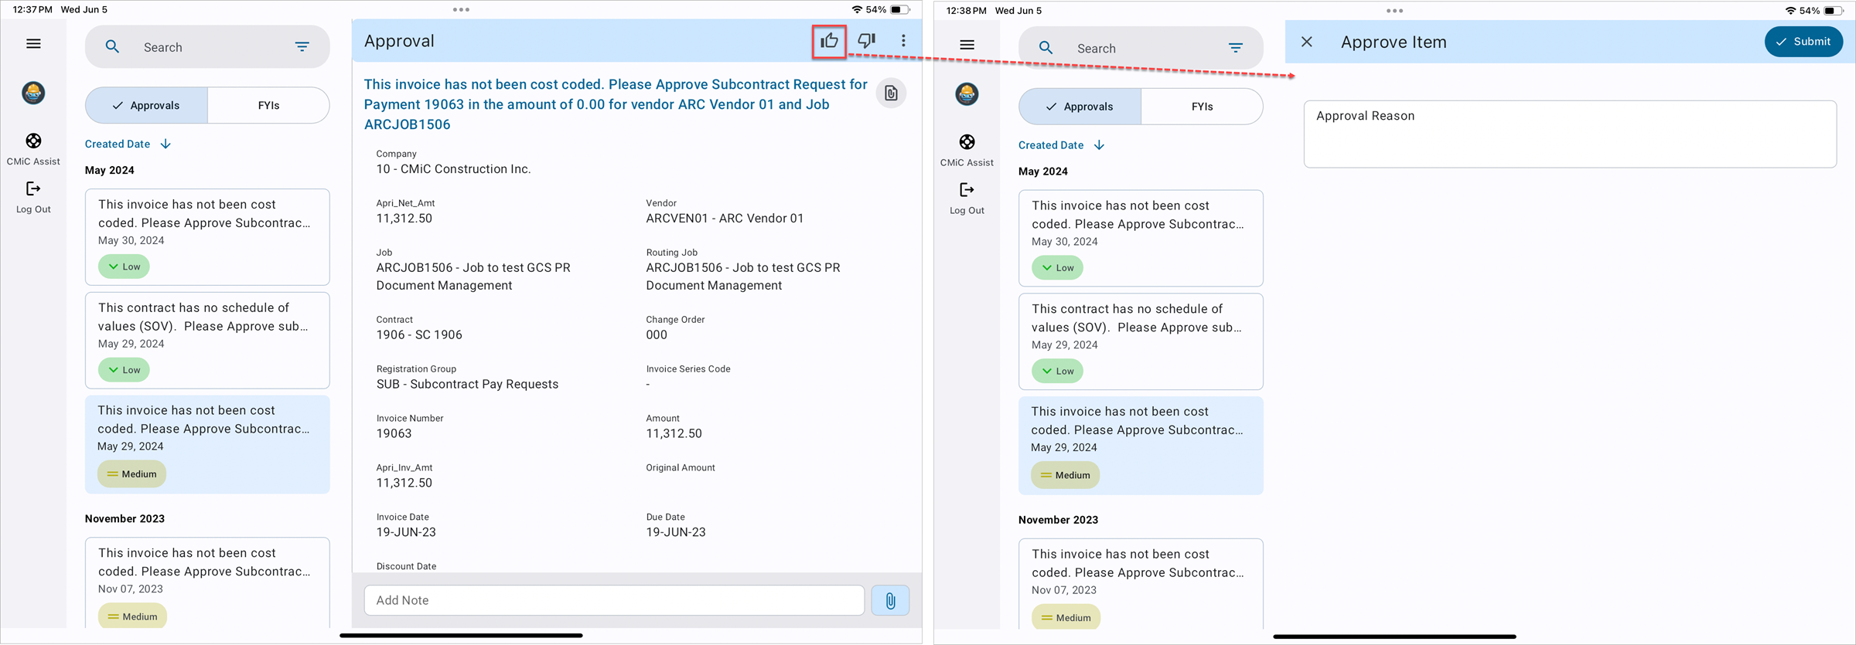Toggle Created Date sort in right screen
The height and width of the screenshot is (645, 1856).
1061,145
